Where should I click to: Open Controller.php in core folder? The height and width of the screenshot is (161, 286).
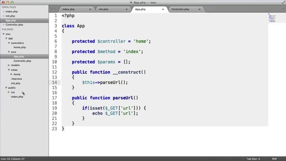point(22,61)
